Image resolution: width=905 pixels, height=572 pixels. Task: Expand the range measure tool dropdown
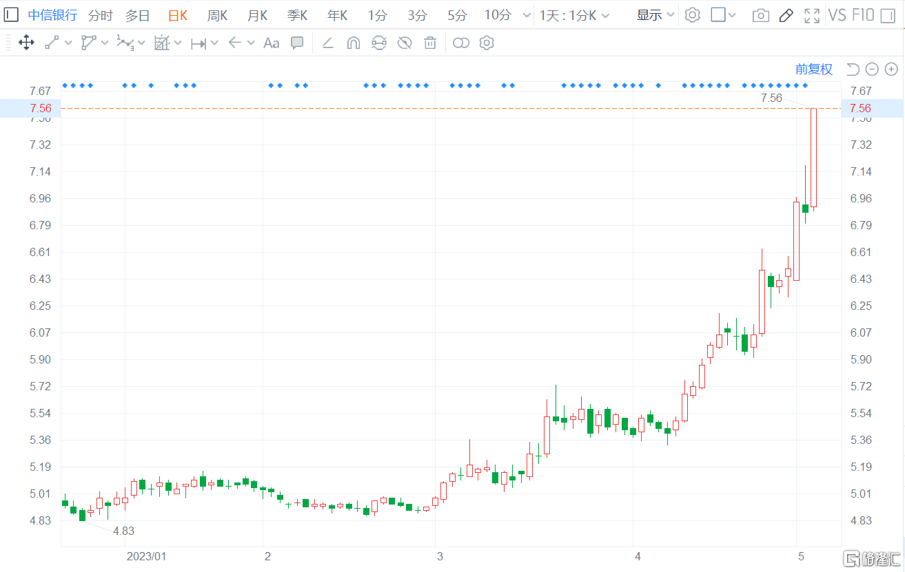click(x=214, y=43)
